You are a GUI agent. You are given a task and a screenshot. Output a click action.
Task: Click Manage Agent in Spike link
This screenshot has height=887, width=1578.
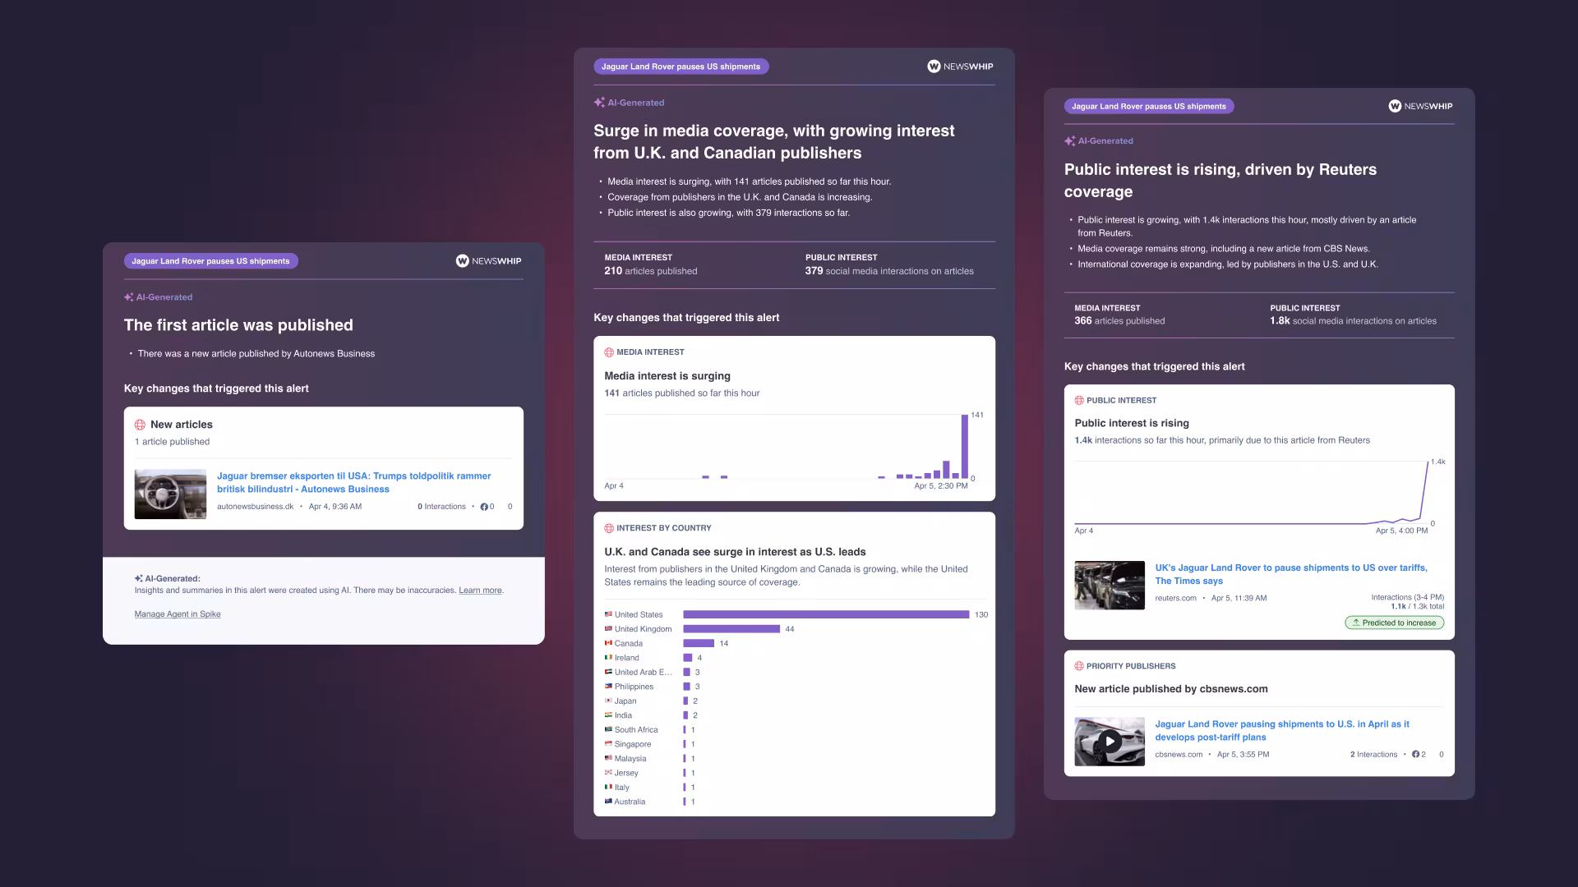pos(178,614)
